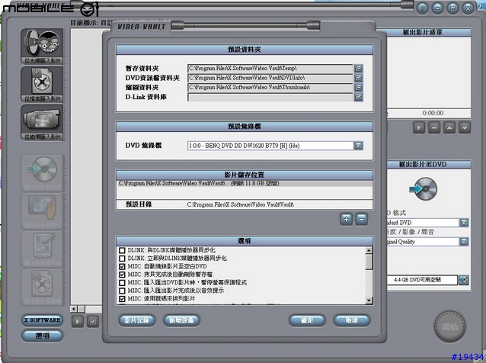
Task: Click the 影片記錄 button
Action: pos(136,320)
